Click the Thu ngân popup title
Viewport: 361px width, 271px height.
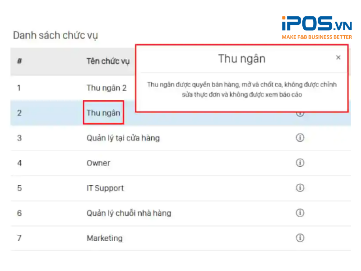tap(242, 58)
